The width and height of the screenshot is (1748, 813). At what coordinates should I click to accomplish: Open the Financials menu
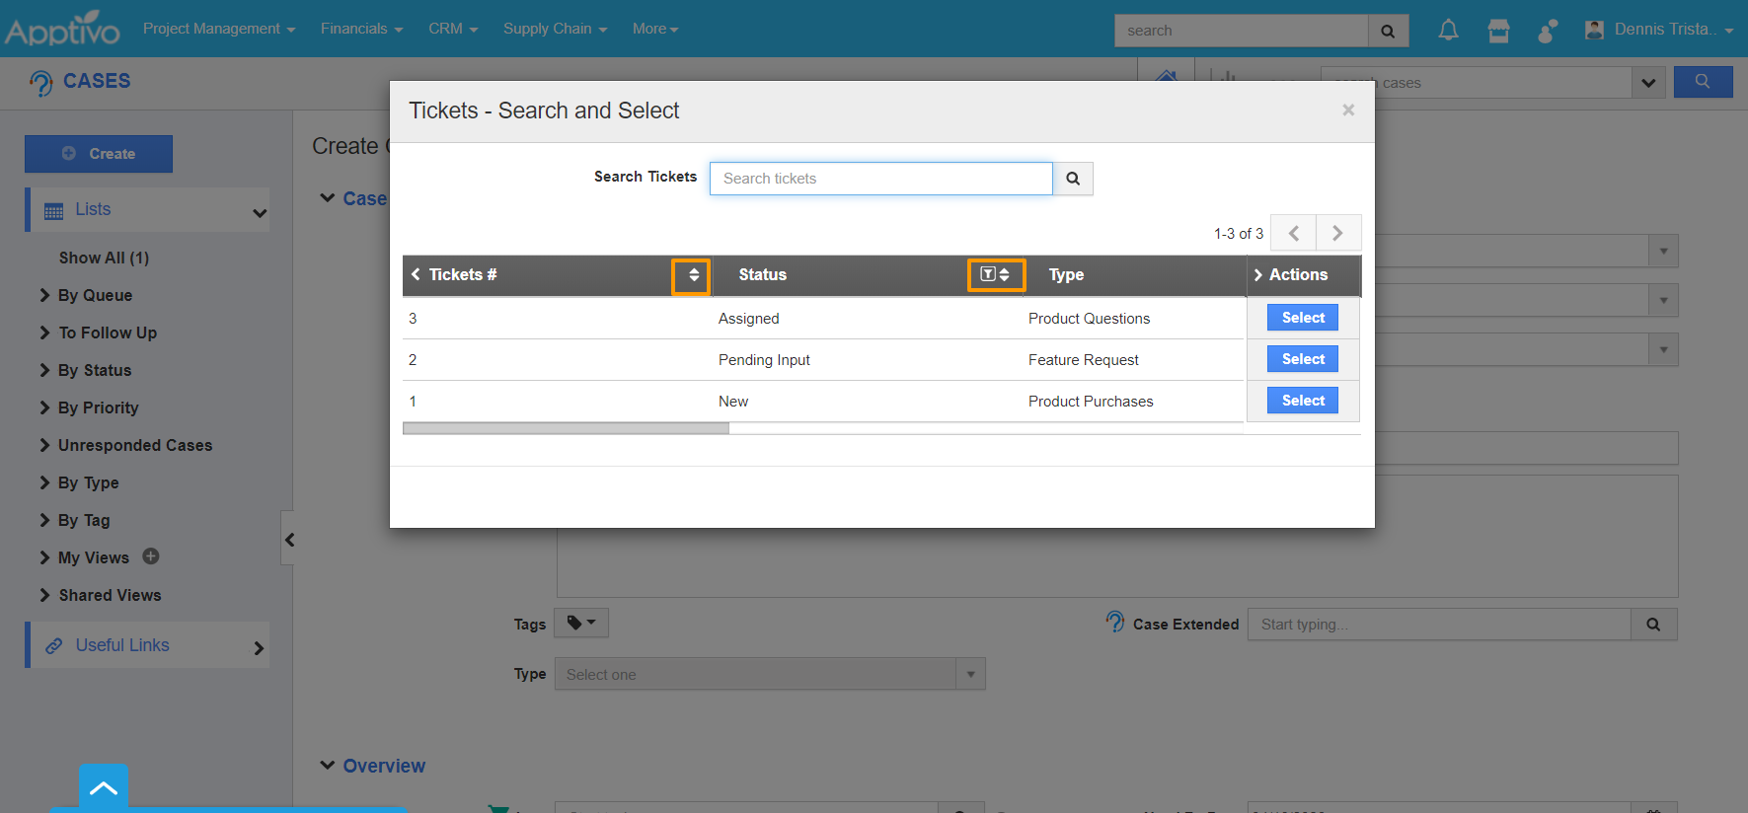(361, 29)
